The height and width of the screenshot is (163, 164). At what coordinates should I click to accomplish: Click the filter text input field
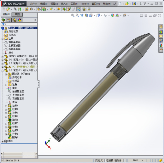pos(22,24)
